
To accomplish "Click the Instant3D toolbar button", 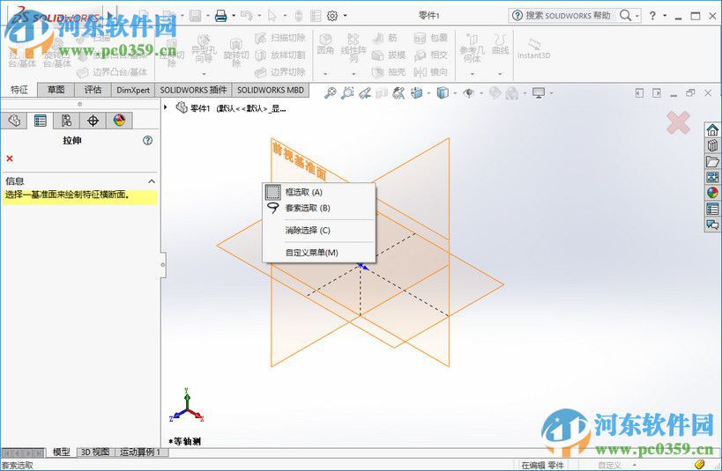I will [533, 49].
